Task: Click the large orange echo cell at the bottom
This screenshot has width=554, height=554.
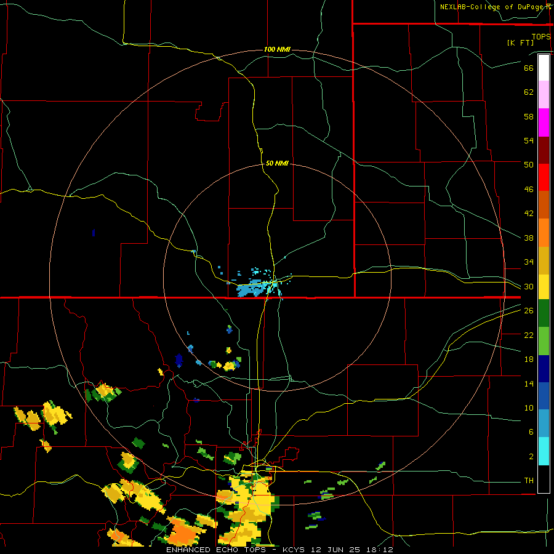Action: (x=183, y=532)
